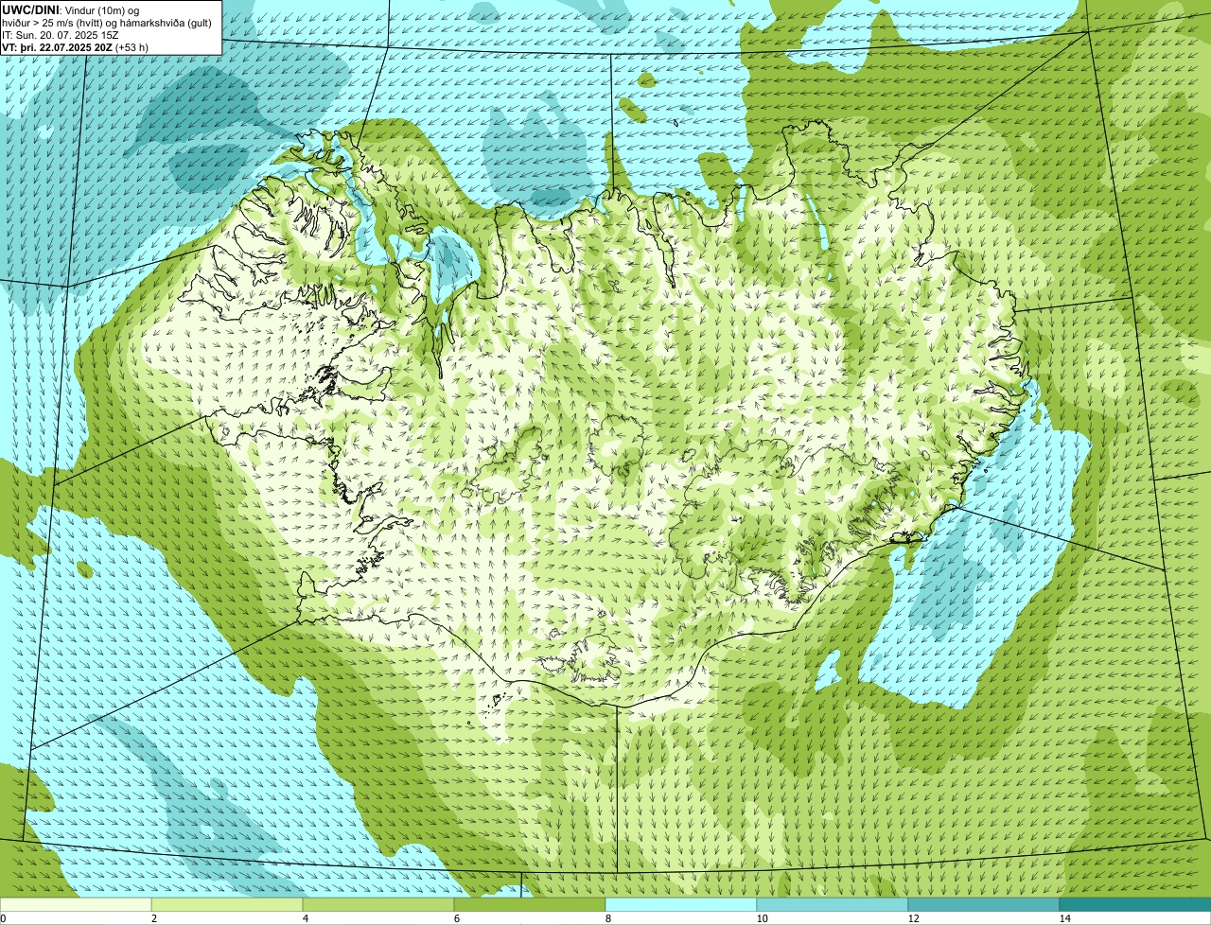Click the pale yellow 0–2 m/s legend segment
This screenshot has height=925, width=1211.
click(76, 904)
